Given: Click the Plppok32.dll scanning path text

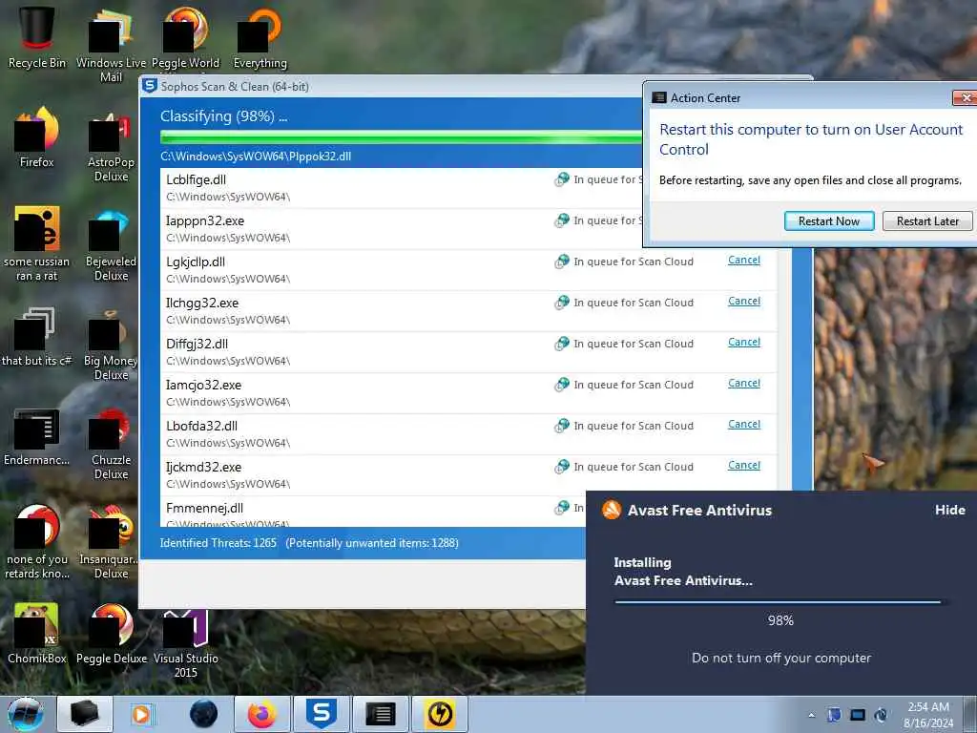Looking at the screenshot, I should point(256,157).
